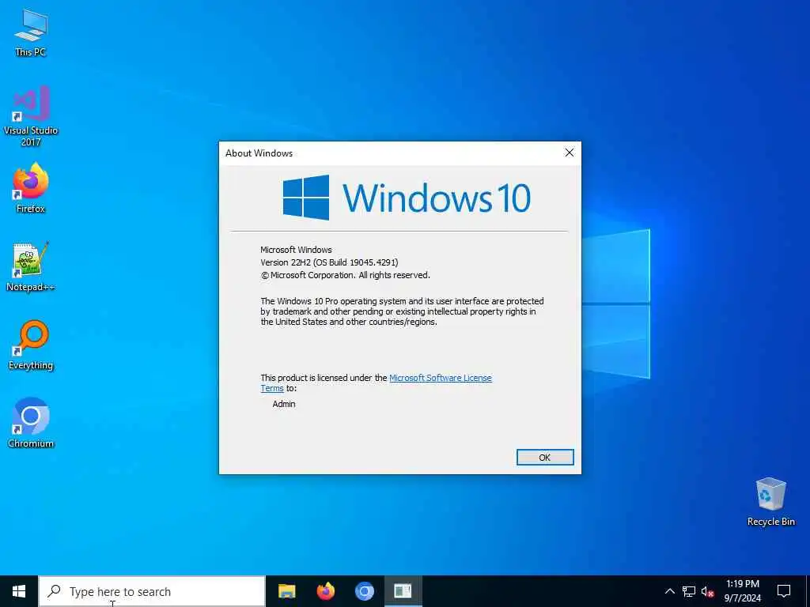Screen dimensions: 810x607
Task: Select the Everything search shortcut
Action: [31, 345]
